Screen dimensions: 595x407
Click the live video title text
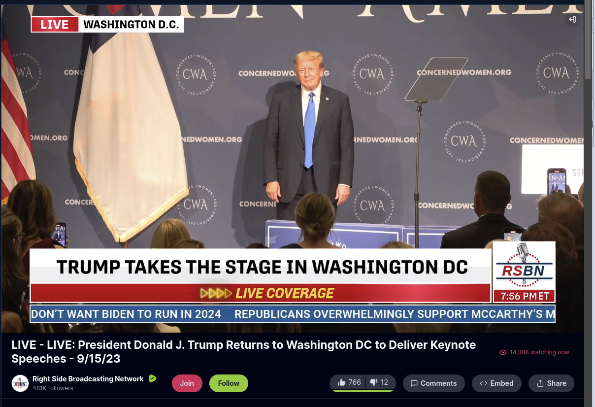click(x=243, y=351)
